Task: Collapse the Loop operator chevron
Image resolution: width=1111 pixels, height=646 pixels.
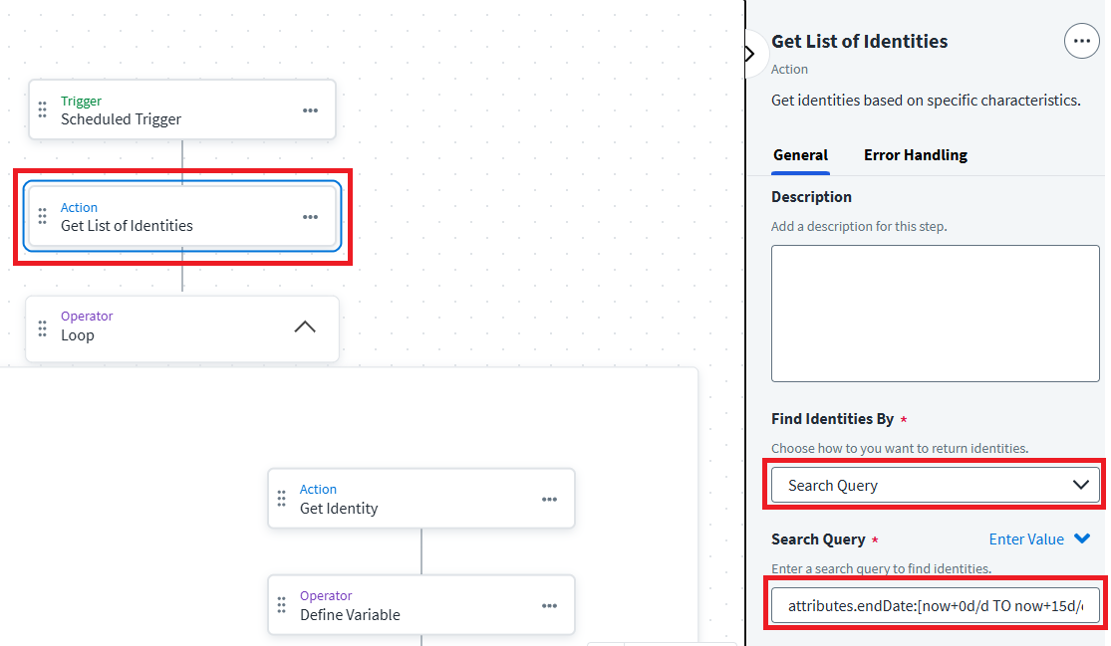Action: 305,326
